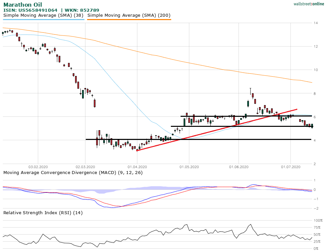The height and width of the screenshot is (251, 327).
Task: Click the blue line under the SMA (38) legend
Action: pyautogui.click(x=43, y=19)
